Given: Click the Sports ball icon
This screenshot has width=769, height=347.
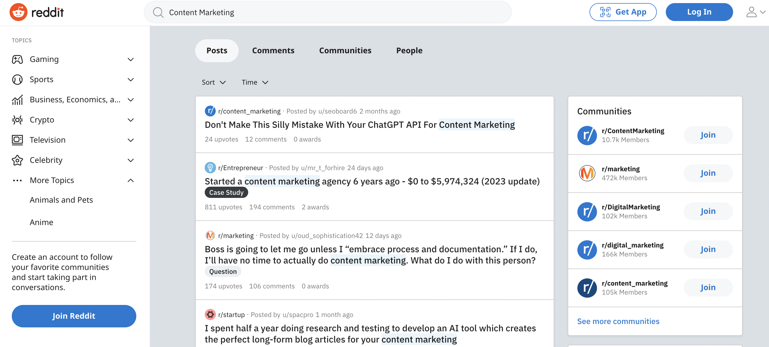Looking at the screenshot, I should pos(17,79).
